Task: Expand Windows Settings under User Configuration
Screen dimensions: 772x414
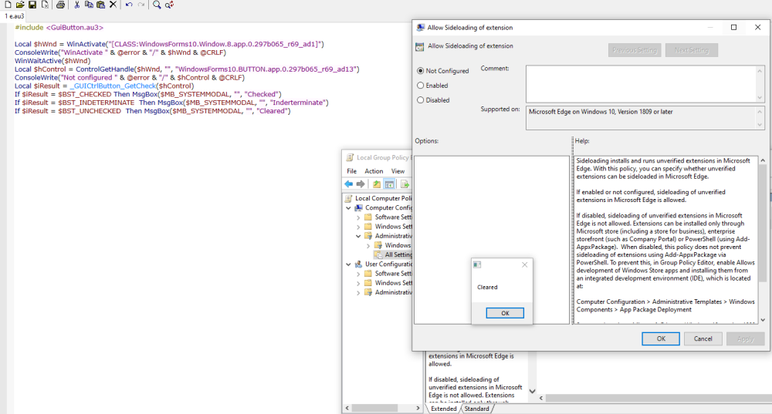Action: [x=358, y=283]
